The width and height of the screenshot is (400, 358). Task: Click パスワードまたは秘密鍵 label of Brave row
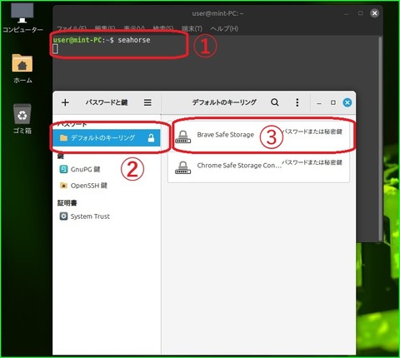point(312,132)
